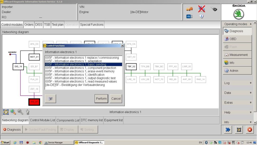This screenshot has width=257, height=145.
Task: Click the blue information bubble icon
Action: 201,16
